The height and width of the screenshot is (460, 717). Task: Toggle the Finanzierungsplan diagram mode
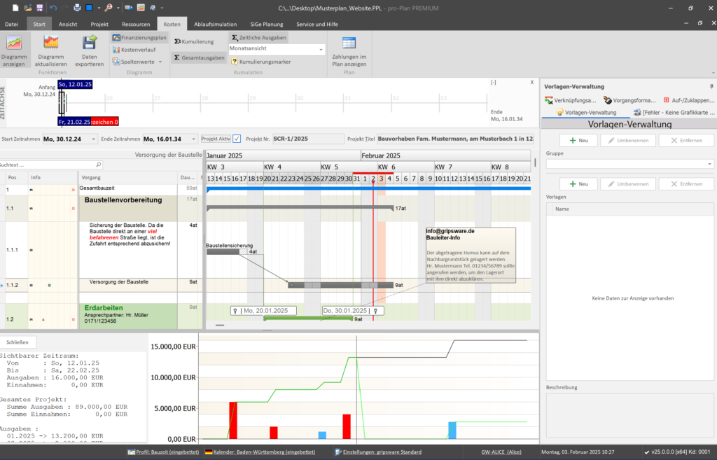click(139, 38)
